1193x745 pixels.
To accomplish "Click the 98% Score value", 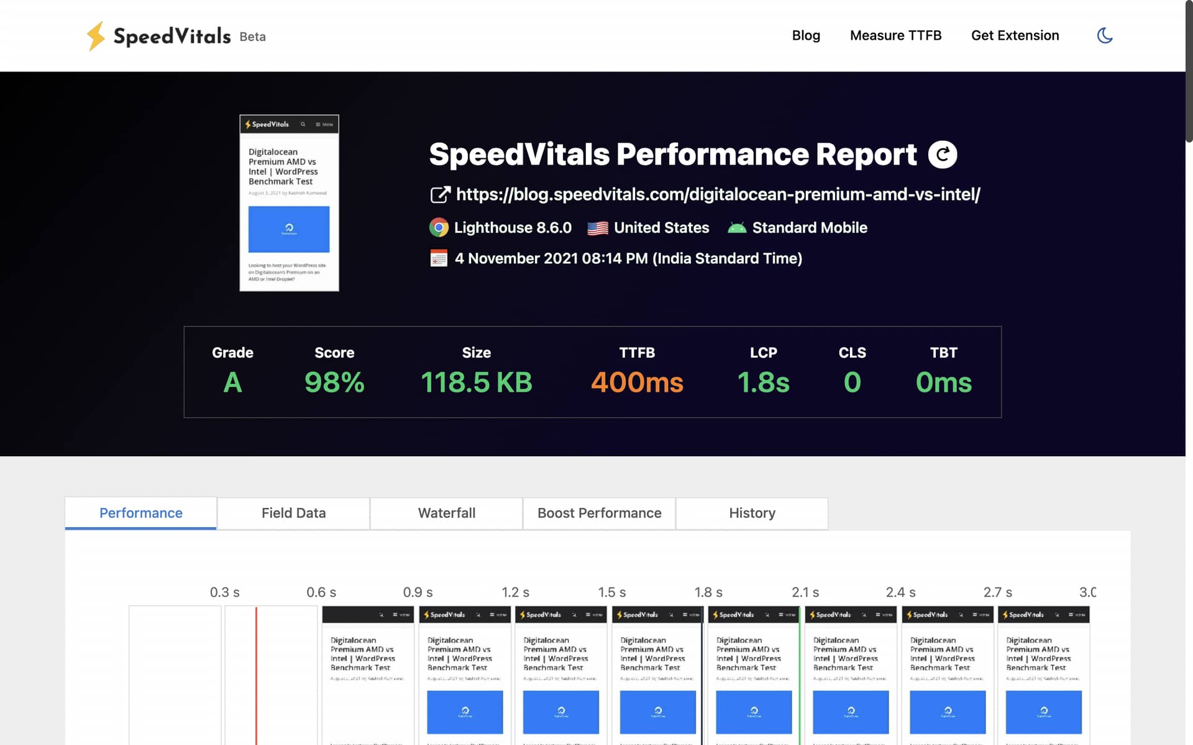I will coord(334,382).
